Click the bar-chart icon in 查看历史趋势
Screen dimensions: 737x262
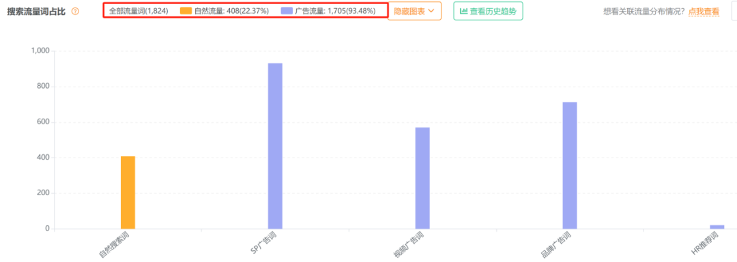(x=463, y=12)
